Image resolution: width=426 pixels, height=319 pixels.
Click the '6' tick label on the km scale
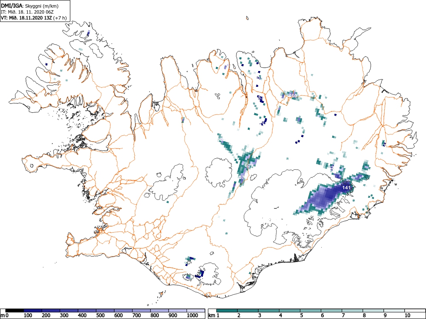pos(322,316)
